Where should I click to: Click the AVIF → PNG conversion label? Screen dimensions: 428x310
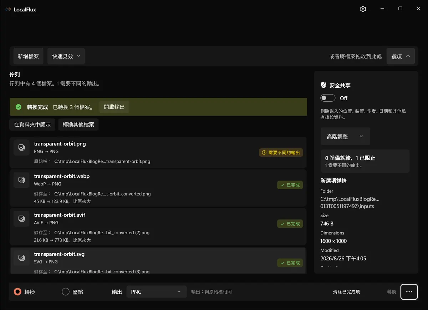point(46,223)
